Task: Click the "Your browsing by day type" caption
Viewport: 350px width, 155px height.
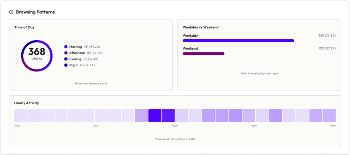Action: pyautogui.click(x=259, y=73)
